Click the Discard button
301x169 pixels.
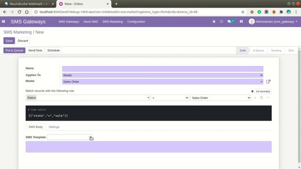(23, 41)
